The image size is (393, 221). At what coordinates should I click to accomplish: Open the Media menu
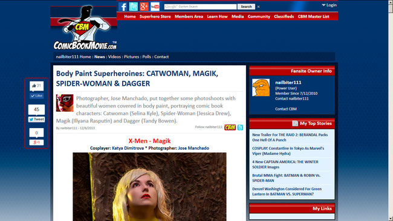238,16
